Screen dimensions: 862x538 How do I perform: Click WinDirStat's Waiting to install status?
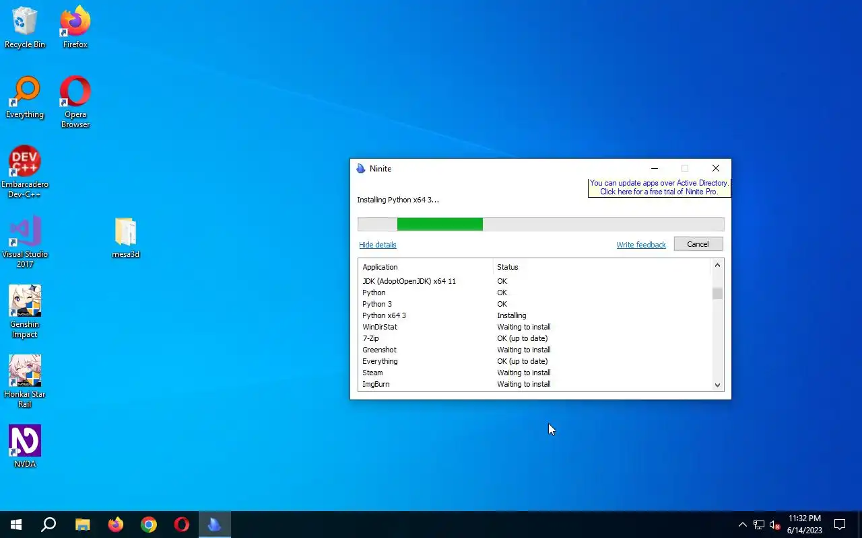pyautogui.click(x=524, y=327)
